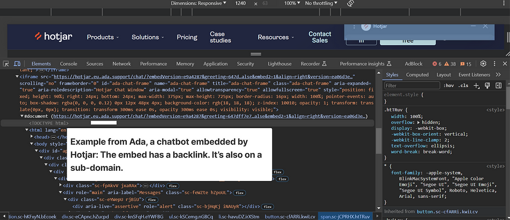This screenshot has width=510, height=220.
Task: Select breadcrumb div.sc-eCApnc.hZucpd
Action: [85, 216]
